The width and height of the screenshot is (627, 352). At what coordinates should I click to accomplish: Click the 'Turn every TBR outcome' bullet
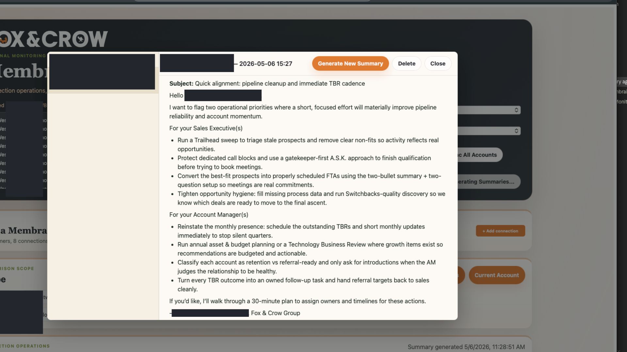click(x=303, y=285)
